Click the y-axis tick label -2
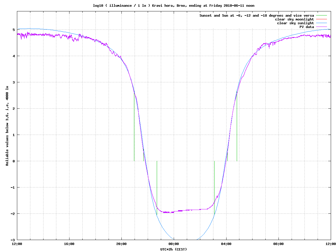Image resolution: width=336 pixels, height=252 pixels. click(13, 214)
